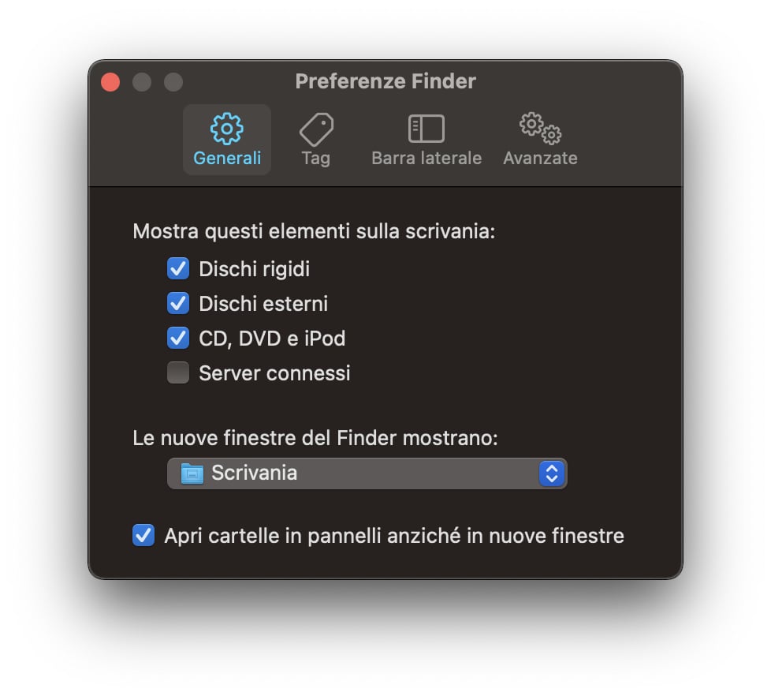Toggle the Dischi esterni checkbox
The width and height of the screenshot is (771, 696).
178,303
